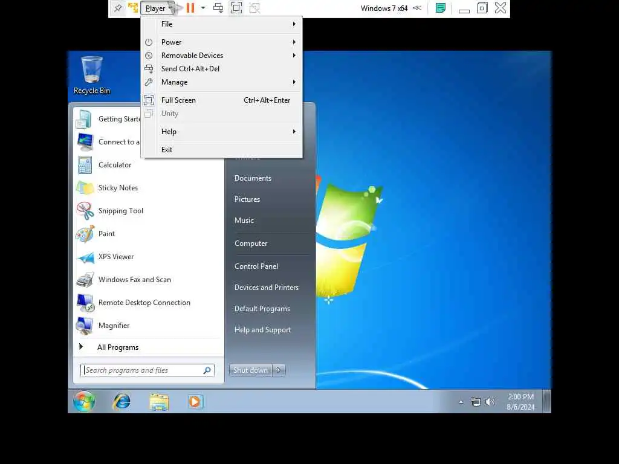Click the Show desktop strip beside the clock
This screenshot has width=619, height=464.
coord(546,402)
